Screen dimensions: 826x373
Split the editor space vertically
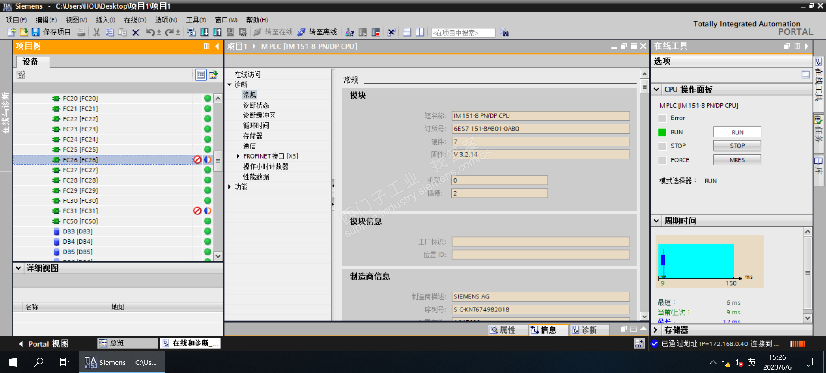click(420, 32)
